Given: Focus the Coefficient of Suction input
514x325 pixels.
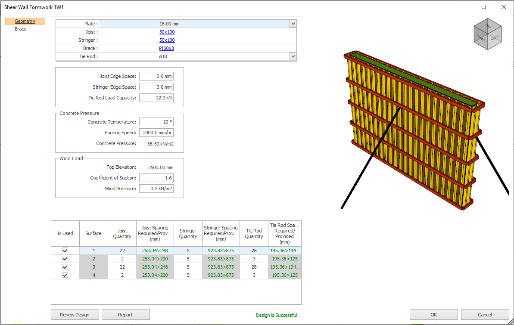Looking at the screenshot, I should click(156, 178).
